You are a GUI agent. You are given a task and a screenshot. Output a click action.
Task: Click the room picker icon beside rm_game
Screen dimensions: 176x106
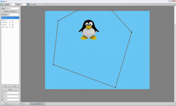pos(46,4)
